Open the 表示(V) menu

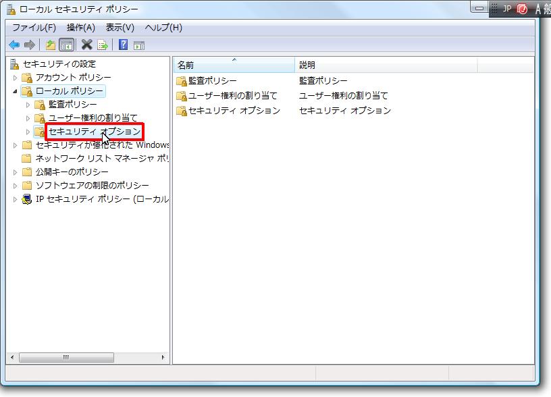(120, 28)
